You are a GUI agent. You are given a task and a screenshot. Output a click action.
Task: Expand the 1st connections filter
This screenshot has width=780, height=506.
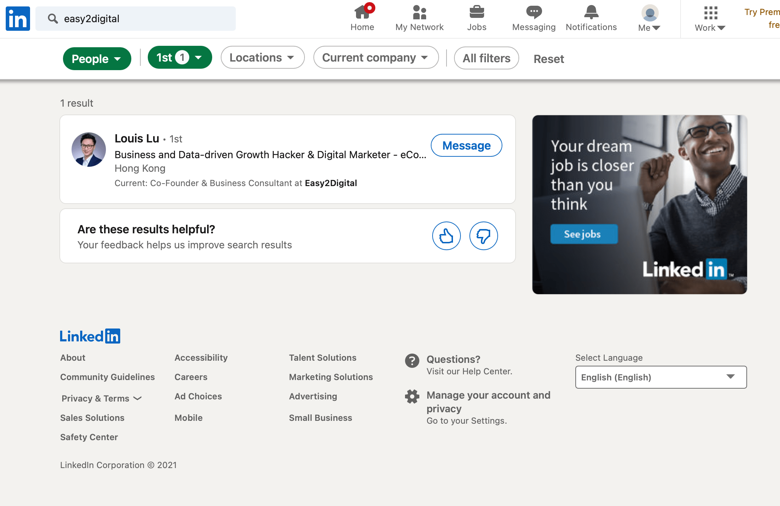coord(180,58)
